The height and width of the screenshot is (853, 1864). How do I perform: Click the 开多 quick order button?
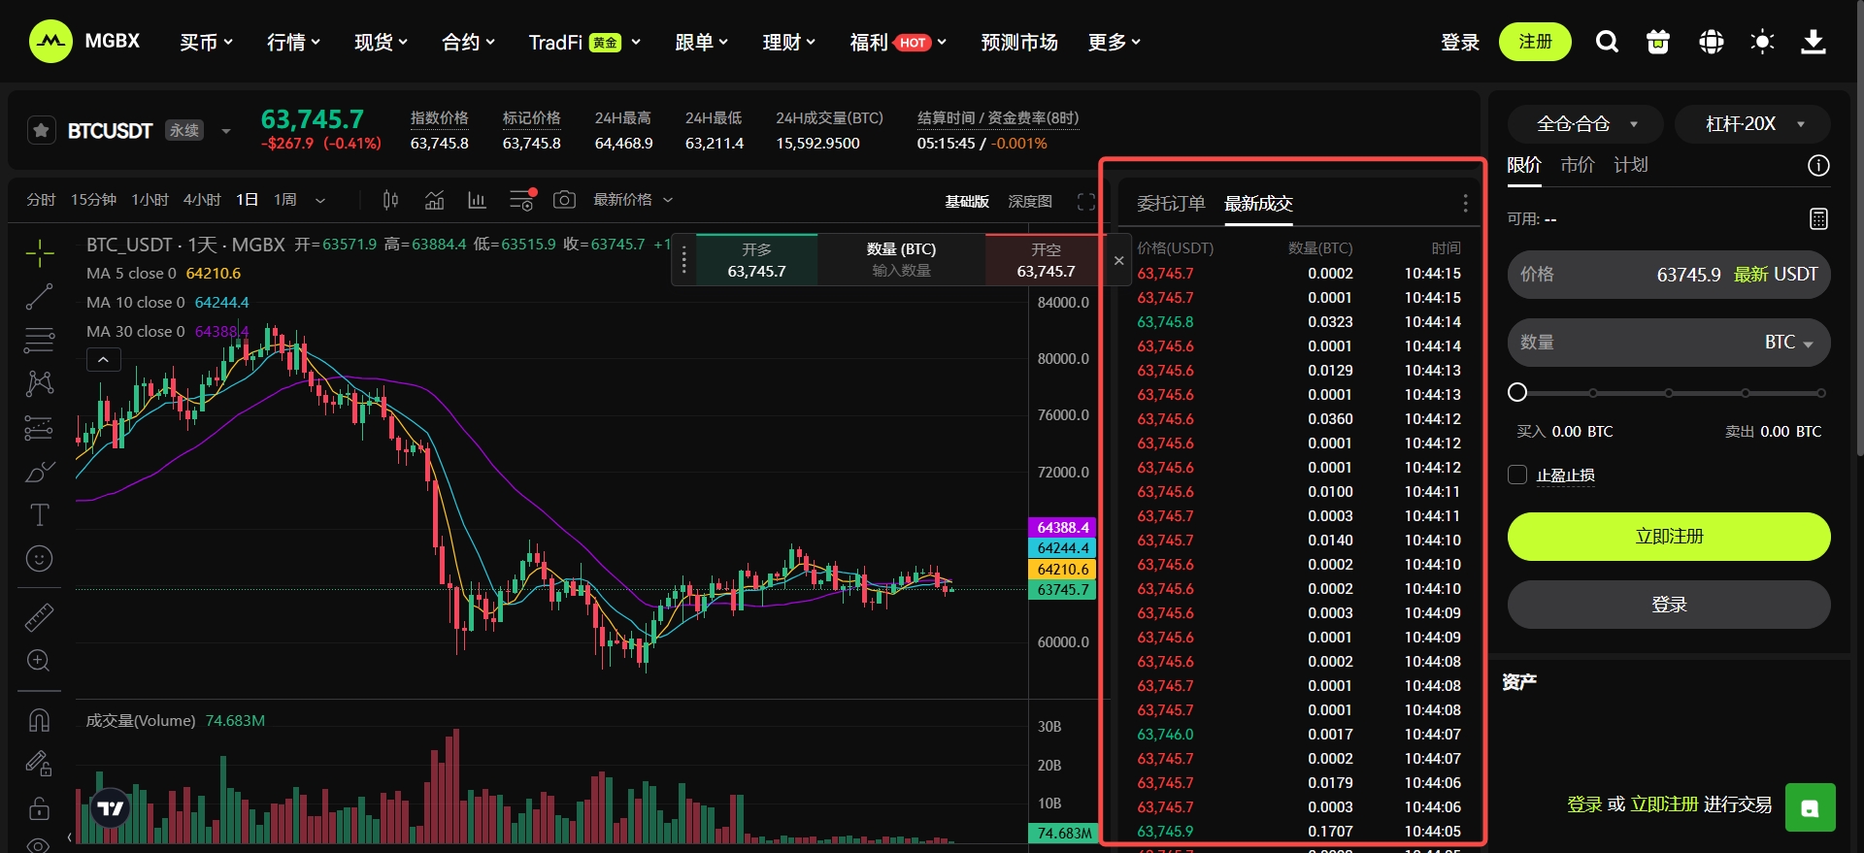[x=757, y=260]
